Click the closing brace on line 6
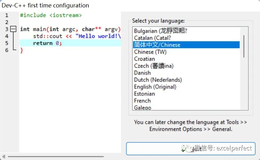Viewport: 260px width, 160px height. click(21, 50)
